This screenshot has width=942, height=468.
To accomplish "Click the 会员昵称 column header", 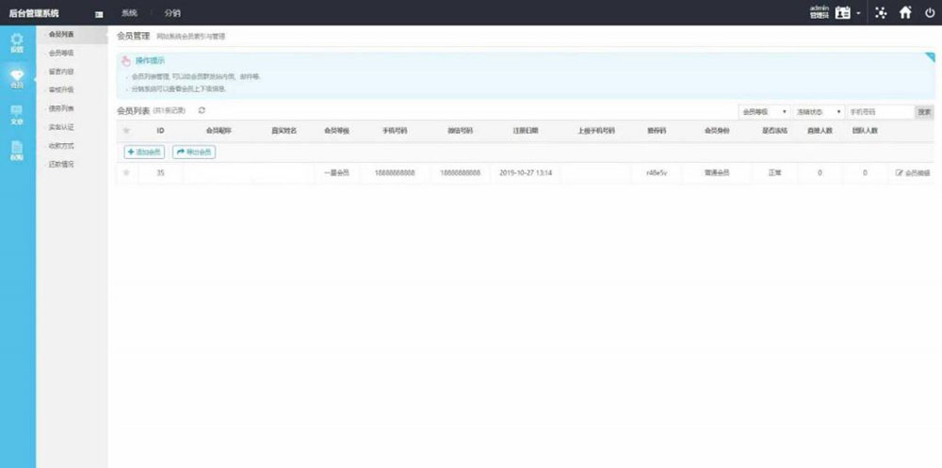I will [x=219, y=130].
